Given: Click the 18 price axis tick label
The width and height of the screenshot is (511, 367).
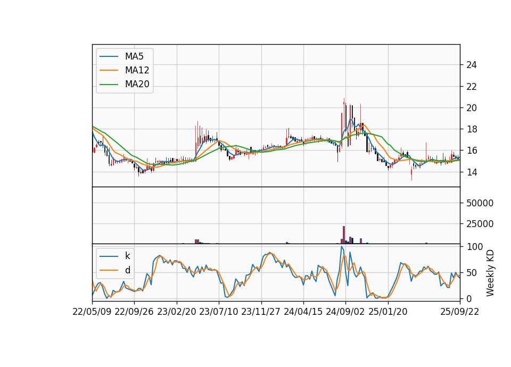Looking at the screenshot, I should click(472, 129).
